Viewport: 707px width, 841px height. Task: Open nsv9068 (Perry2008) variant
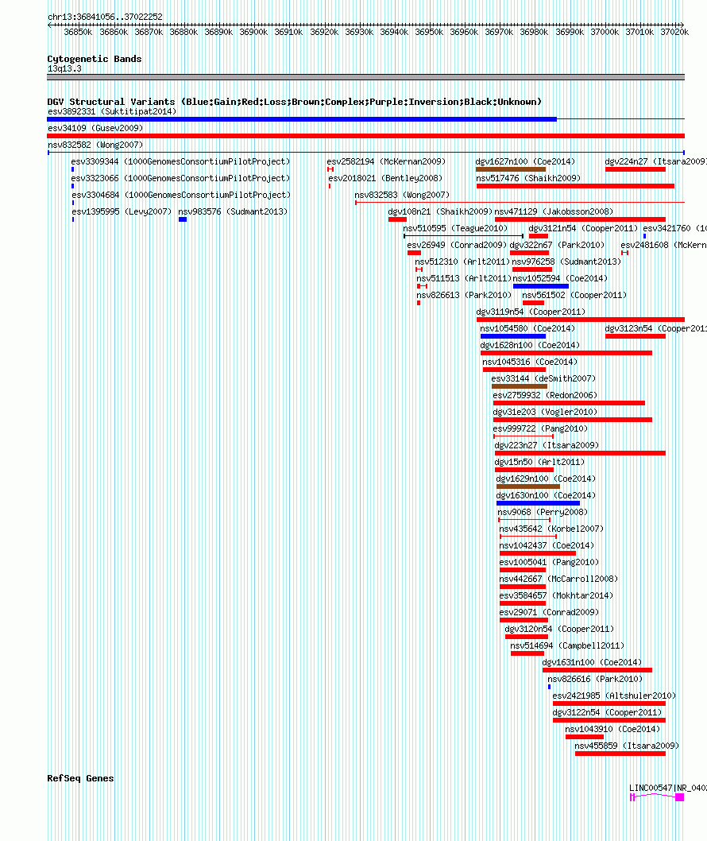(x=543, y=512)
